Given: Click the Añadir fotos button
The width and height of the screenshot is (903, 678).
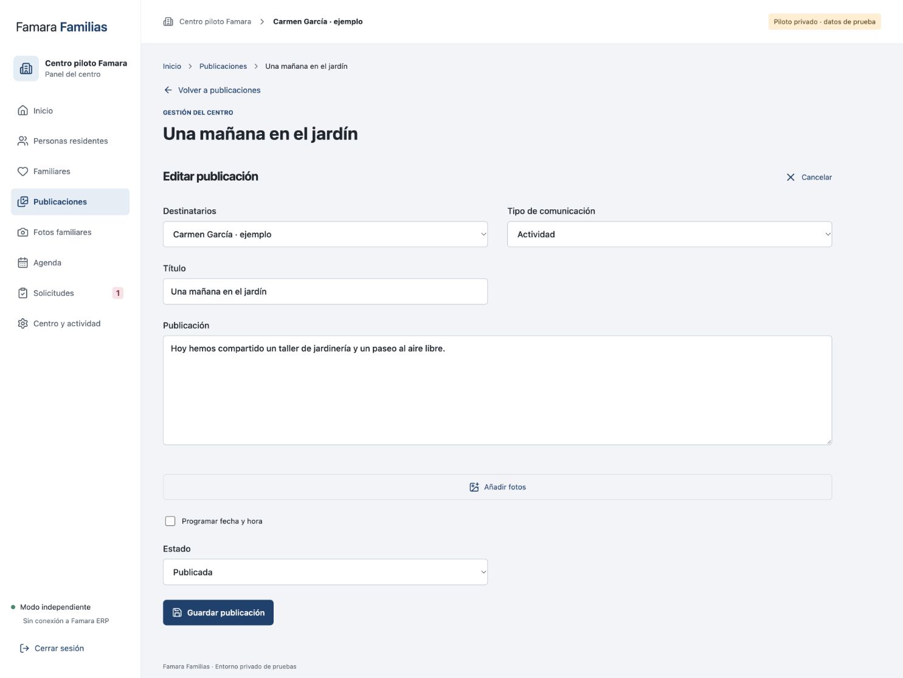Looking at the screenshot, I should tap(497, 487).
